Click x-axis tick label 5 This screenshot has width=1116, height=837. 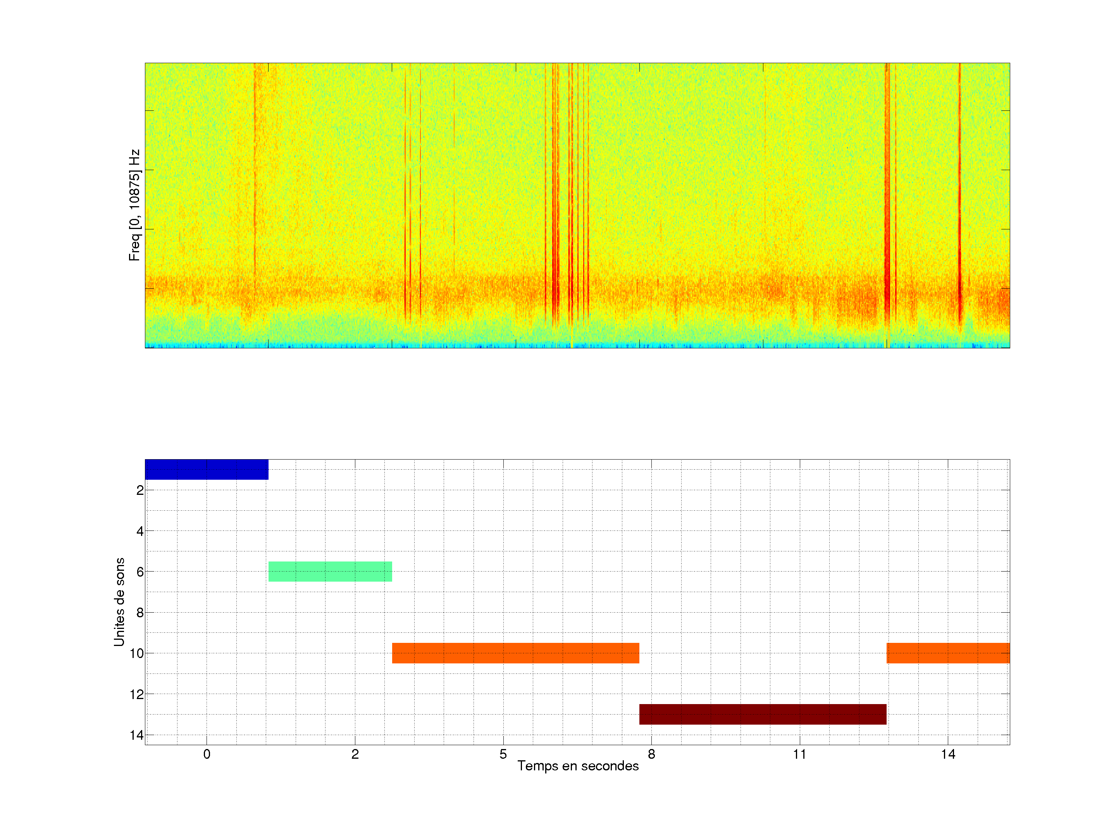click(503, 754)
